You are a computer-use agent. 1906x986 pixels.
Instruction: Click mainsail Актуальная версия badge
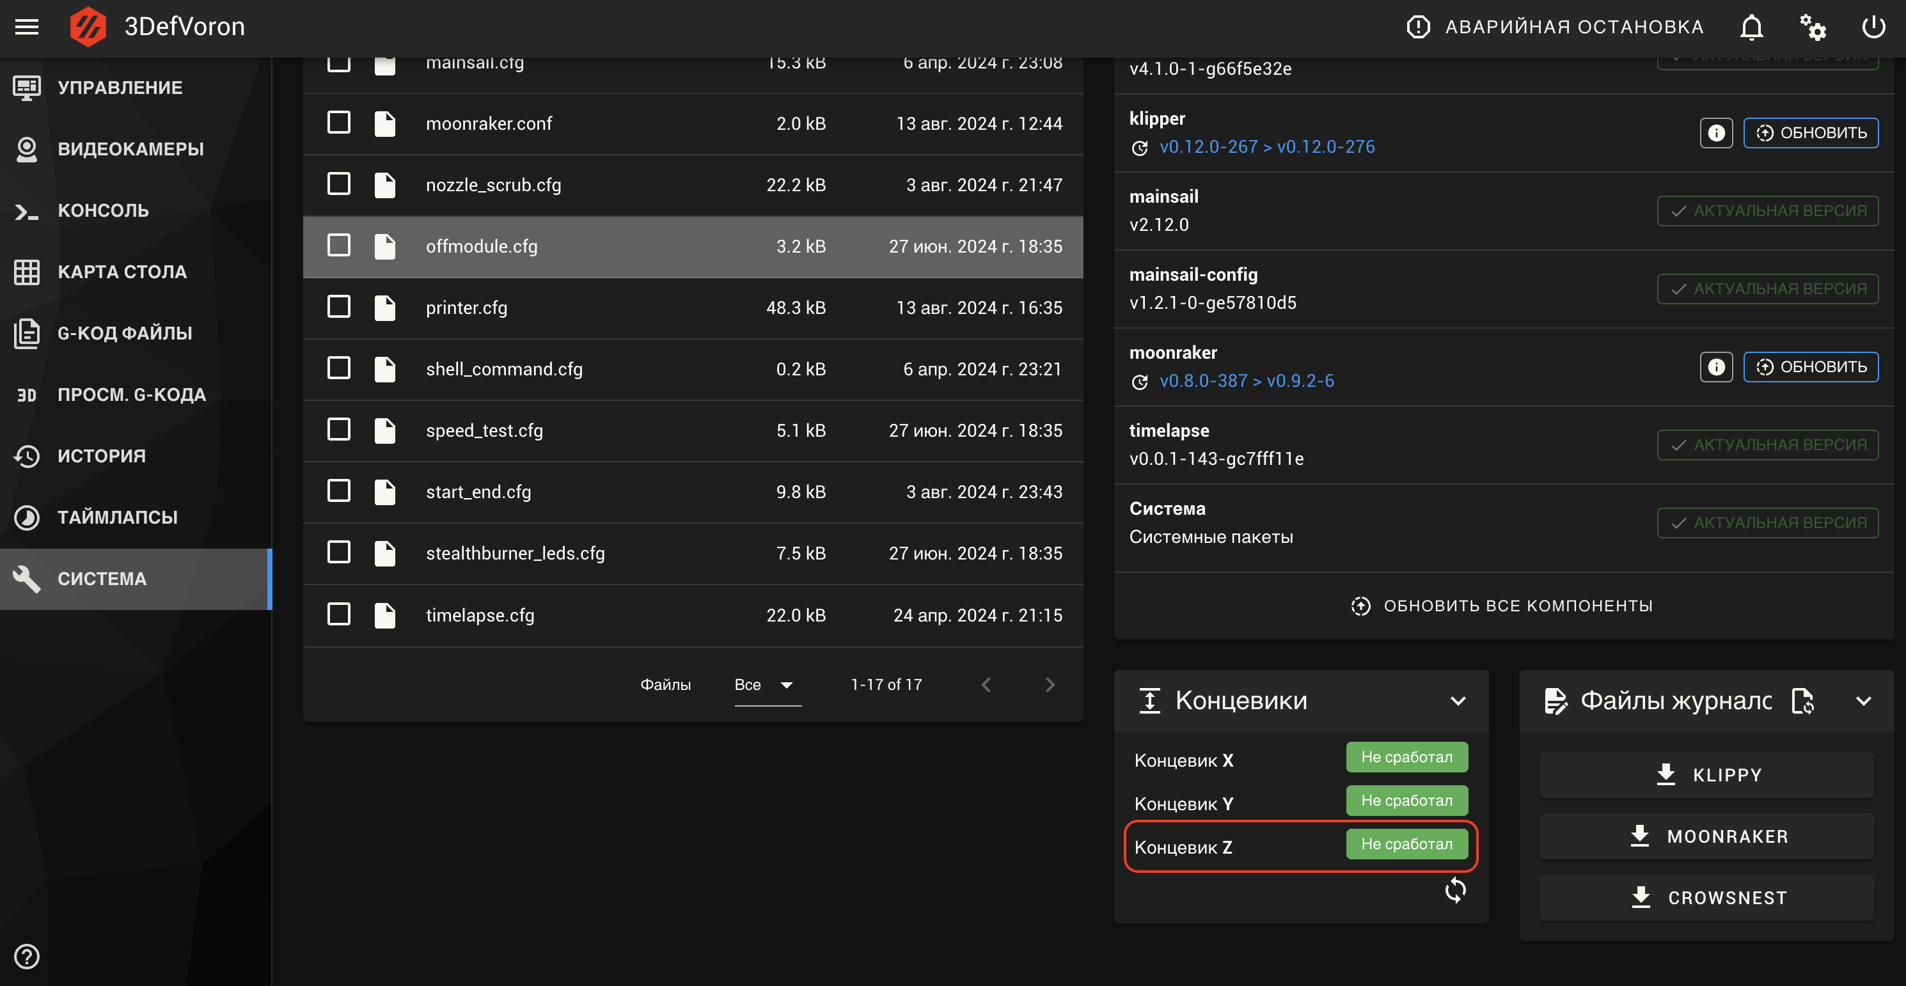[x=1768, y=211]
